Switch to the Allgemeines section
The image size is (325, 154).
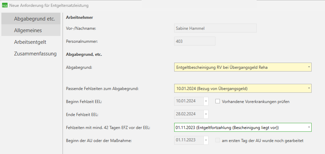[x=31, y=30]
